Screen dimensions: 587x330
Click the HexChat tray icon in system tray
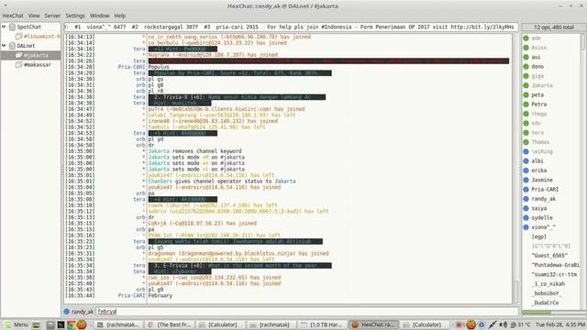pos(471,324)
